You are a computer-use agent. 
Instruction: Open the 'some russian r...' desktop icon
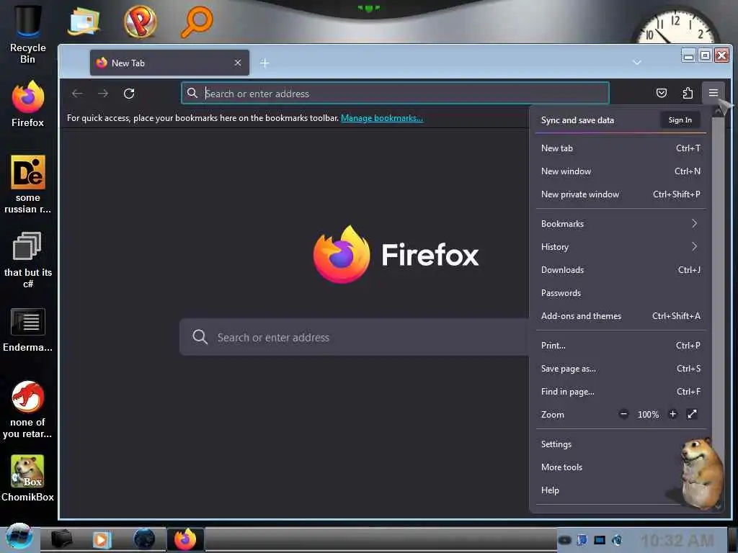click(x=28, y=184)
